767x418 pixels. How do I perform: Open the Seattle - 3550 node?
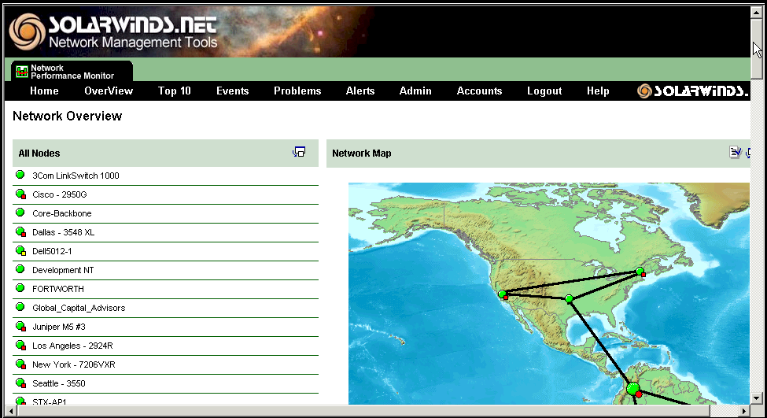(x=59, y=383)
